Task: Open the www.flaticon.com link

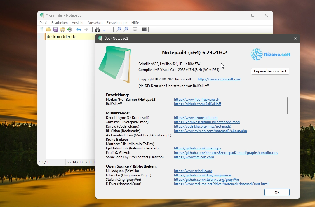Action: [194, 157]
